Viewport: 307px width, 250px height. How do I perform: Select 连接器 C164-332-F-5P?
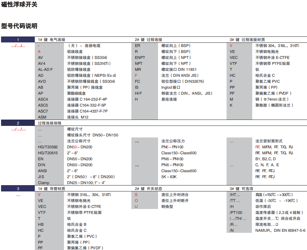coord(86,105)
